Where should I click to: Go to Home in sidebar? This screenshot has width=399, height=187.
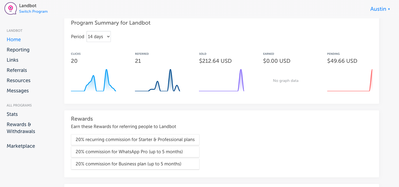click(x=14, y=40)
